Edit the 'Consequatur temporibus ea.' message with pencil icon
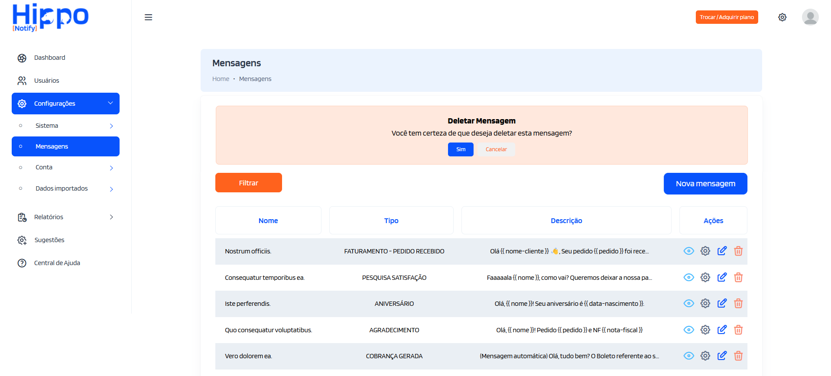The height and width of the screenshot is (376, 831). click(722, 278)
